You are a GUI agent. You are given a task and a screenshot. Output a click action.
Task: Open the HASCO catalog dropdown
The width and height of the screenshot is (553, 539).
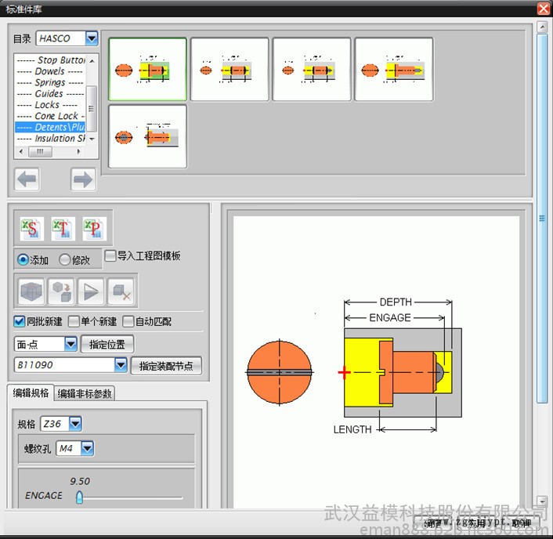(x=92, y=38)
